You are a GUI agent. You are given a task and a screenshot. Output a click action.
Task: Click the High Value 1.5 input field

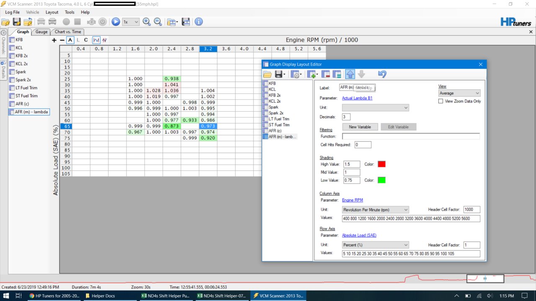(352, 164)
